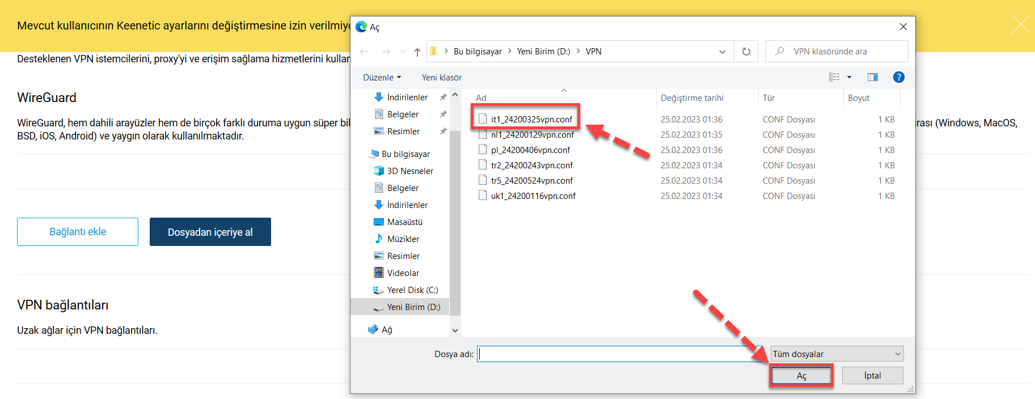
Task: Click the Masaüstü desktop icon
Action: coord(379,222)
